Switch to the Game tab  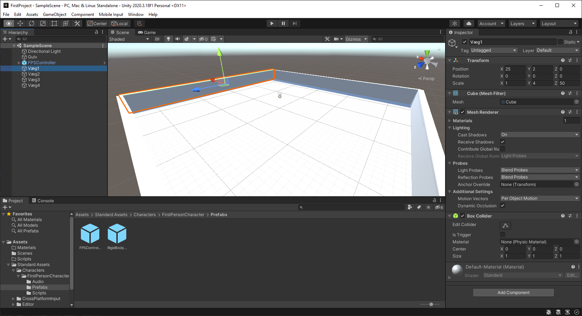click(147, 32)
